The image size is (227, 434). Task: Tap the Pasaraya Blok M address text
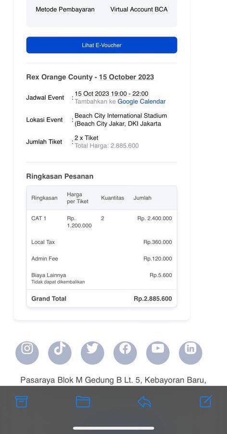point(113,380)
